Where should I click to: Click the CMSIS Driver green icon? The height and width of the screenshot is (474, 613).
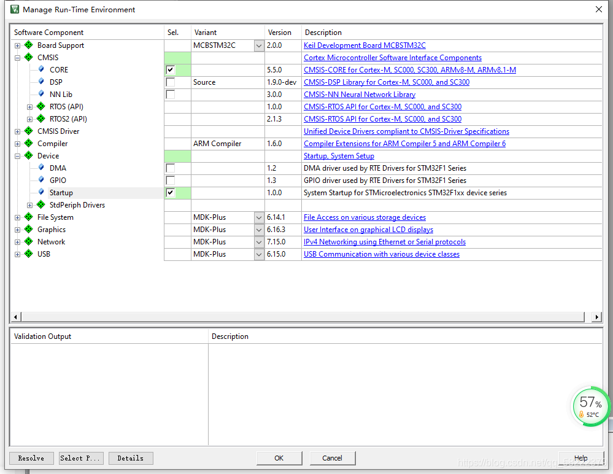pos(29,131)
